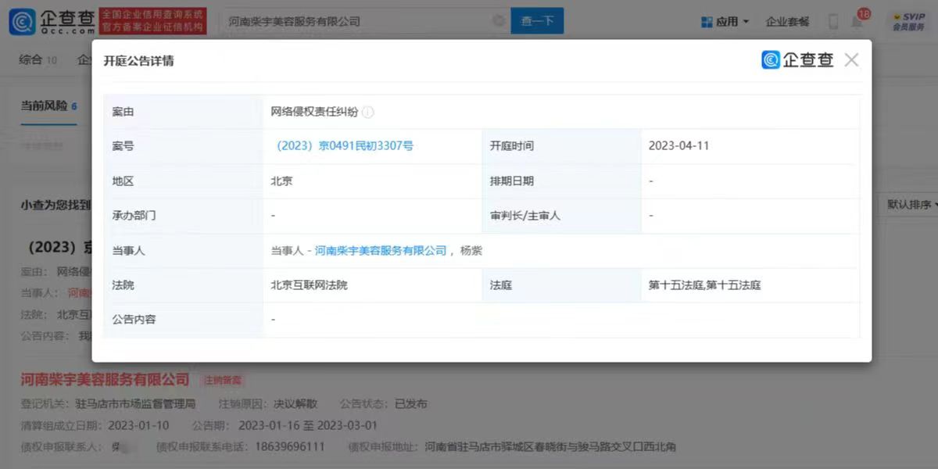Open 河南柴宇美容服务有限公司 heading link at bottom
This screenshot has height=469, width=938.
click(105, 380)
